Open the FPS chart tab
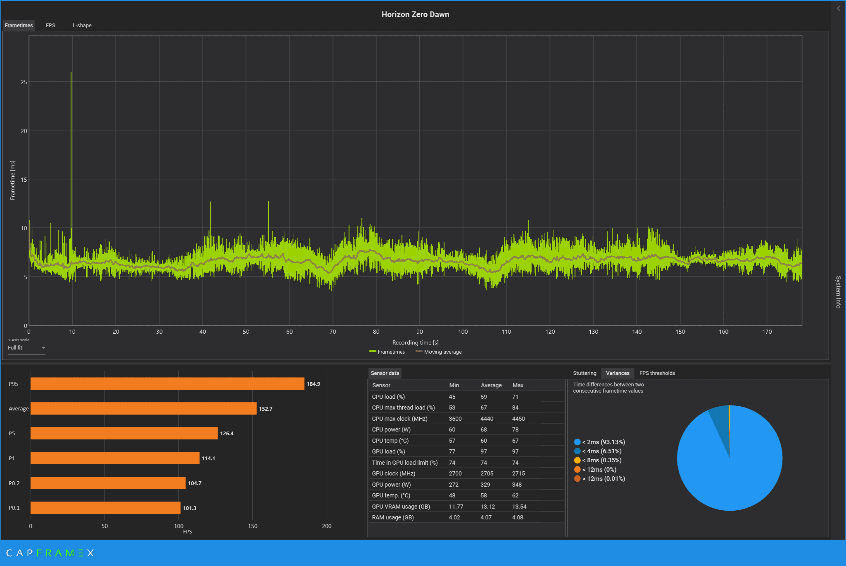Viewport: 846px width, 566px height. [x=50, y=25]
